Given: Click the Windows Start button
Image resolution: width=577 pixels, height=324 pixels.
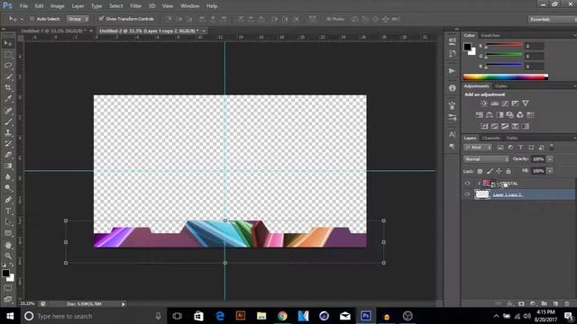Looking at the screenshot, I should [10, 316].
